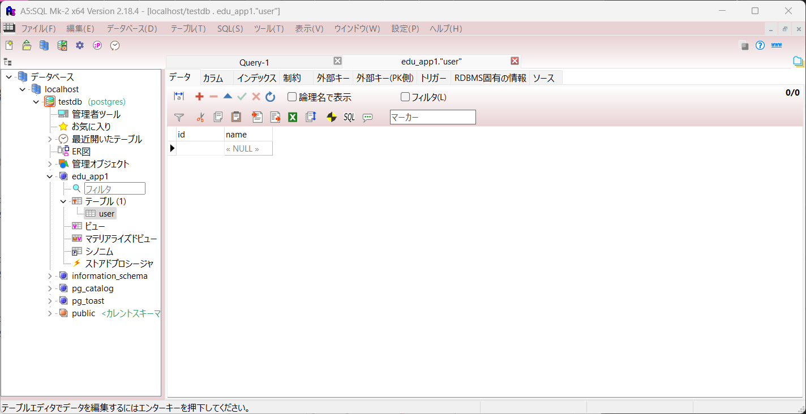Click the SQL icon in data toolbar

click(349, 117)
